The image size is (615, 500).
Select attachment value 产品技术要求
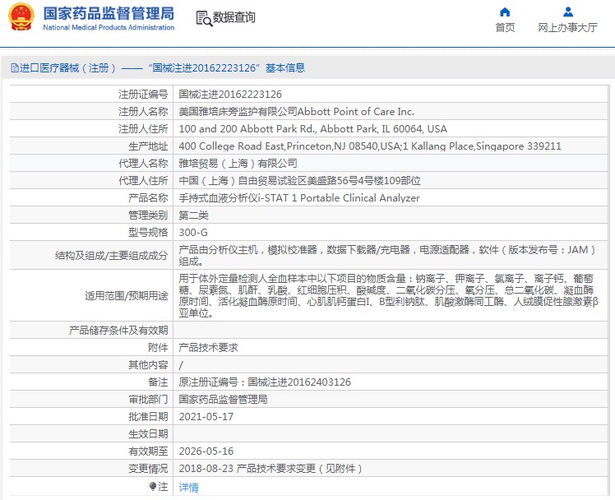point(208,348)
